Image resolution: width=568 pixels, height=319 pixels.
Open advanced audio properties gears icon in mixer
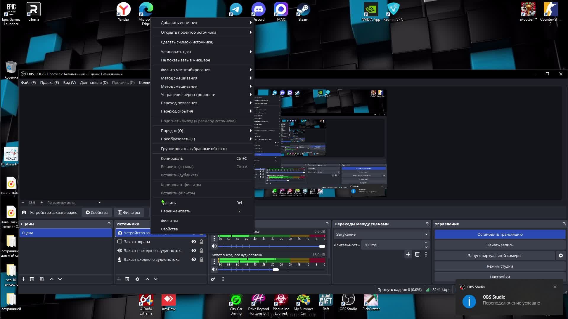tap(213, 279)
